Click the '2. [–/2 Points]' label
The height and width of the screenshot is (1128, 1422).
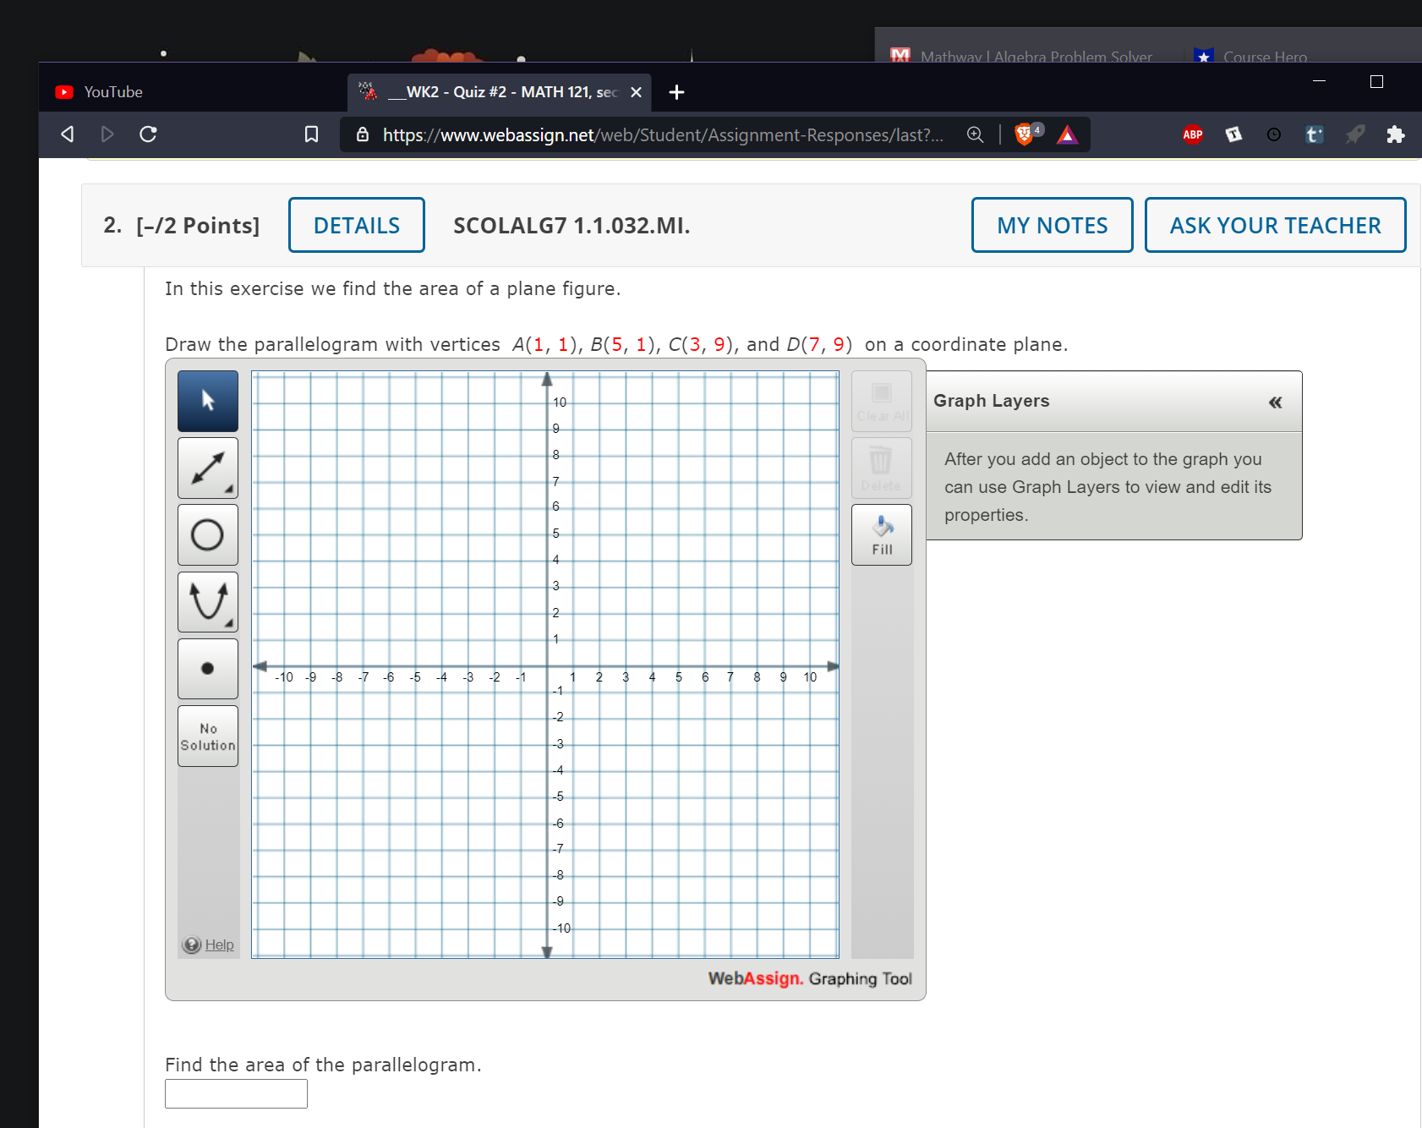[x=182, y=226]
